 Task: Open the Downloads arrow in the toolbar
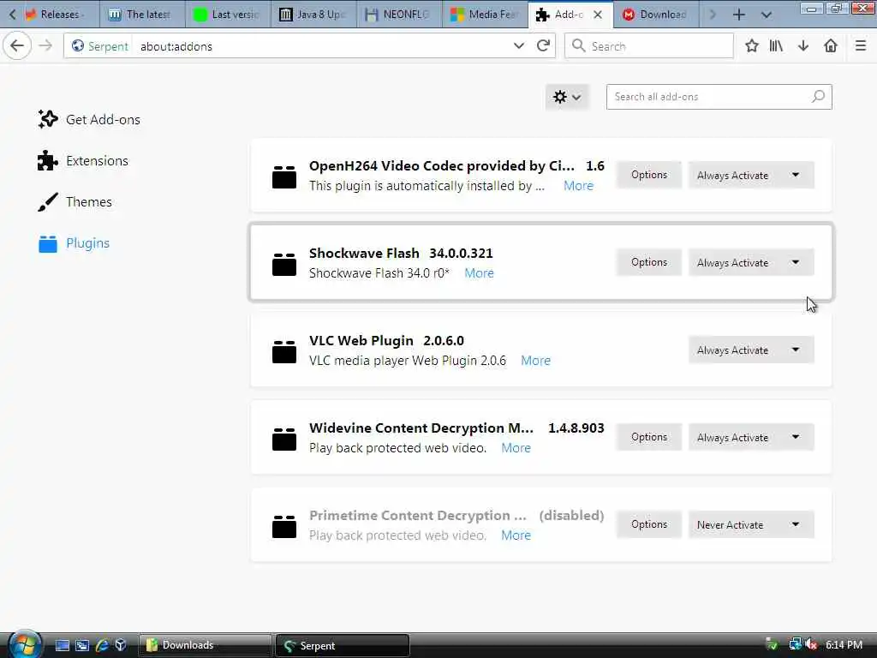pos(803,46)
